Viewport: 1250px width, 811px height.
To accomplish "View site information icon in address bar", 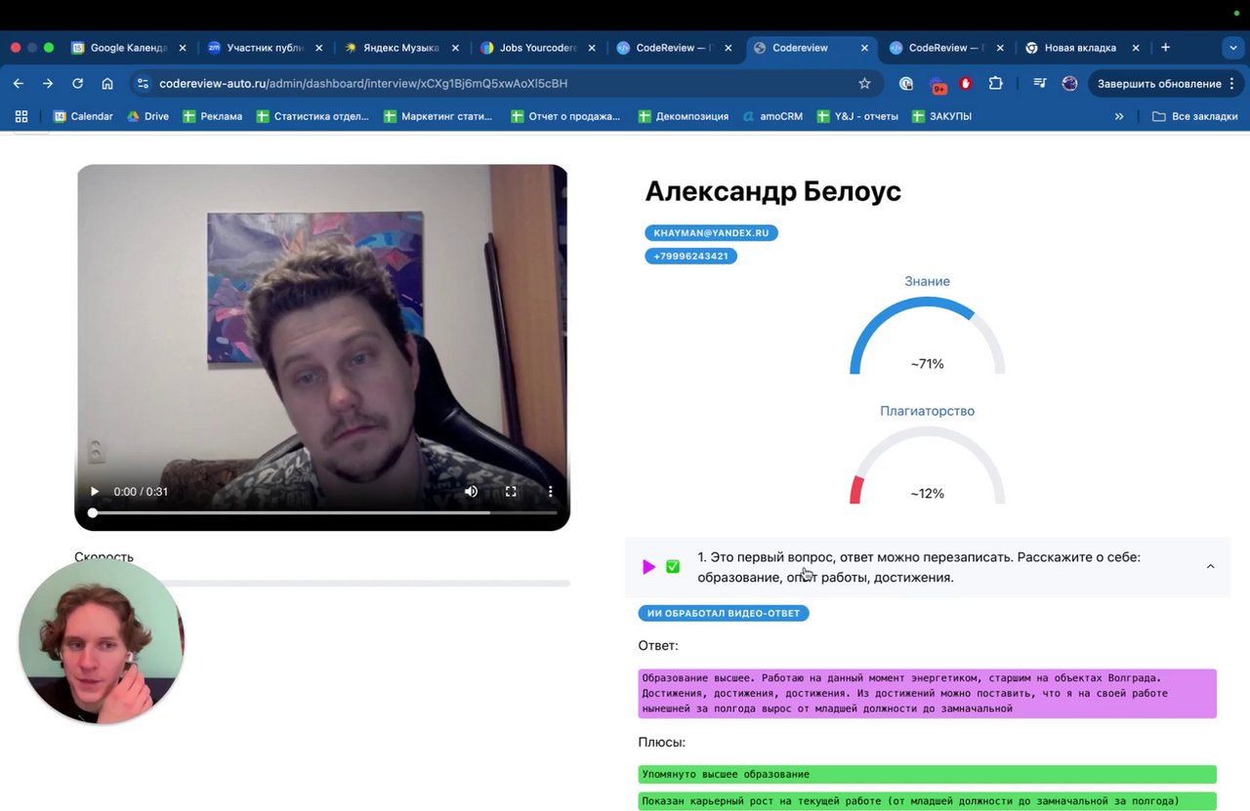I will pos(143,84).
